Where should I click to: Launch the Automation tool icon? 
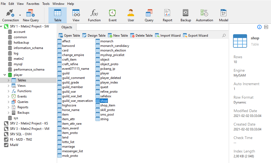pos(204,13)
